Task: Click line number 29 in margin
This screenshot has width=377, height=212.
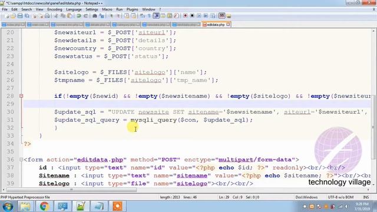Action: pyautogui.click(x=10, y=104)
